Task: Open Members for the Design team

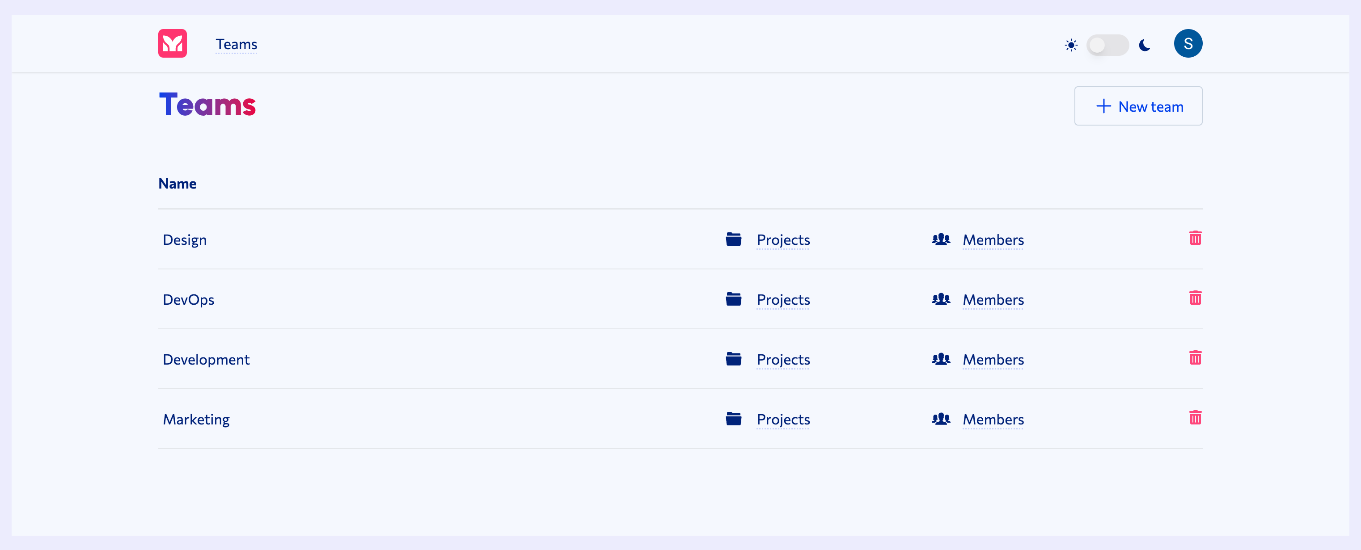Action: (993, 240)
